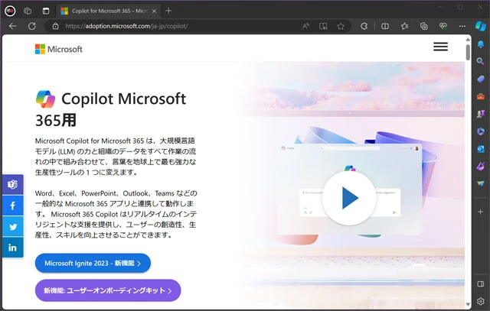Share the page on Facebook
Screen dimensions: 490x311
click(12, 206)
